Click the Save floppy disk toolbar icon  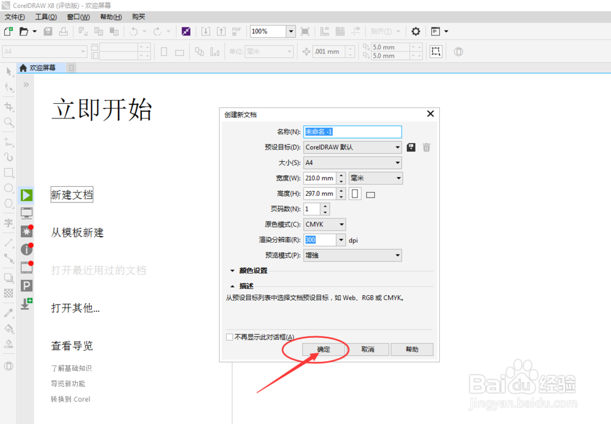click(x=48, y=31)
